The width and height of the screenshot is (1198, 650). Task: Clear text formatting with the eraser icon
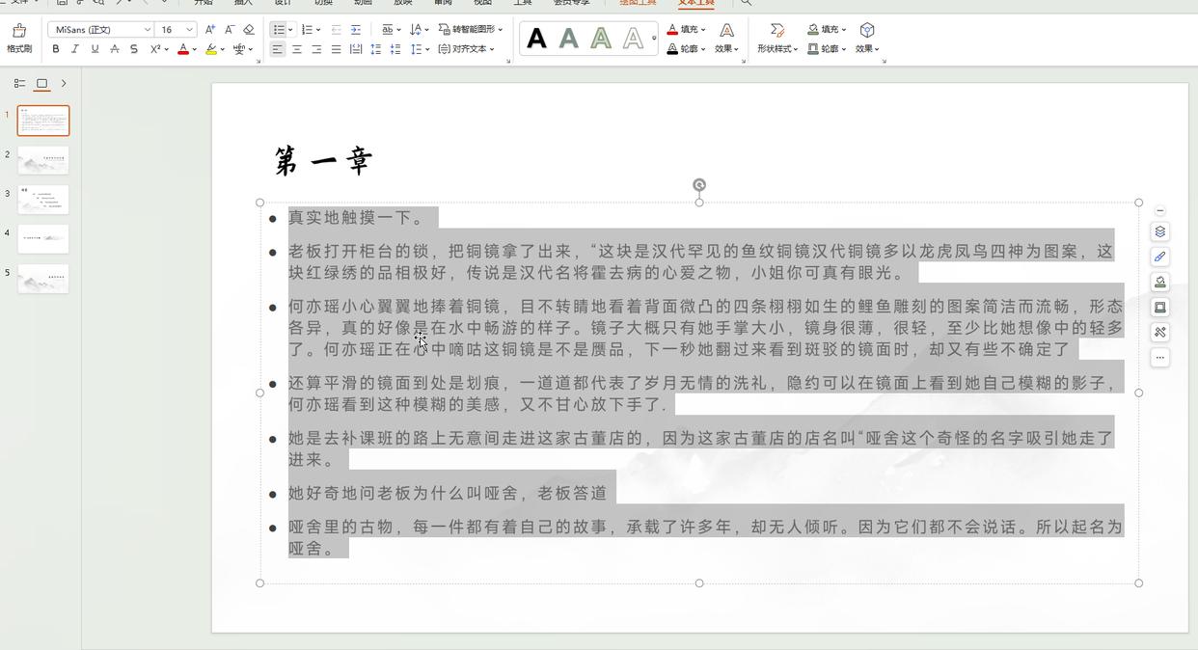pyautogui.click(x=249, y=30)
